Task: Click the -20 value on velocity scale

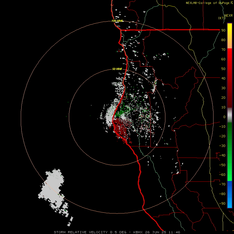Action: [222, 136]
